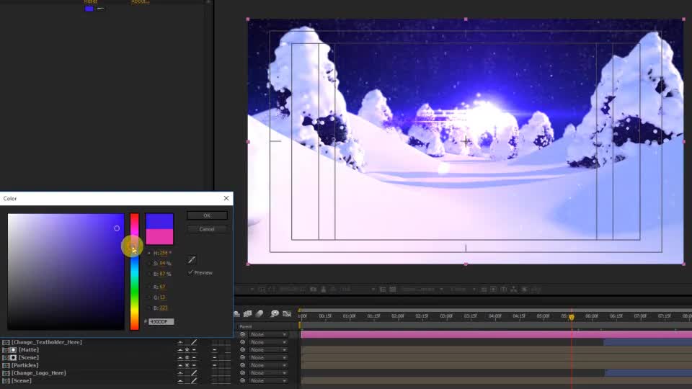Click the Reset link in Effect Controls
692x389 pixels.
click(x=91, y=1)
